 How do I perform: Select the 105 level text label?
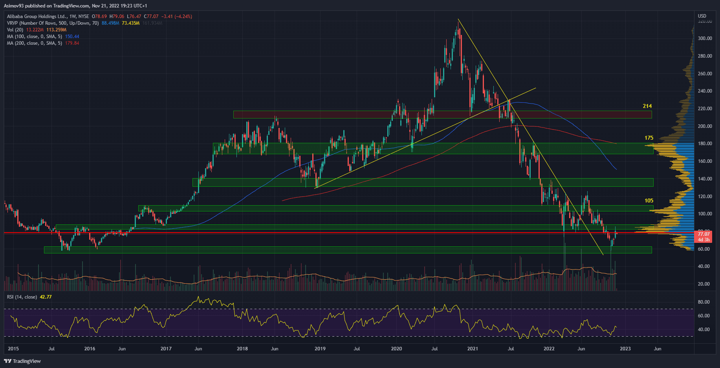[x=649, y=201]
